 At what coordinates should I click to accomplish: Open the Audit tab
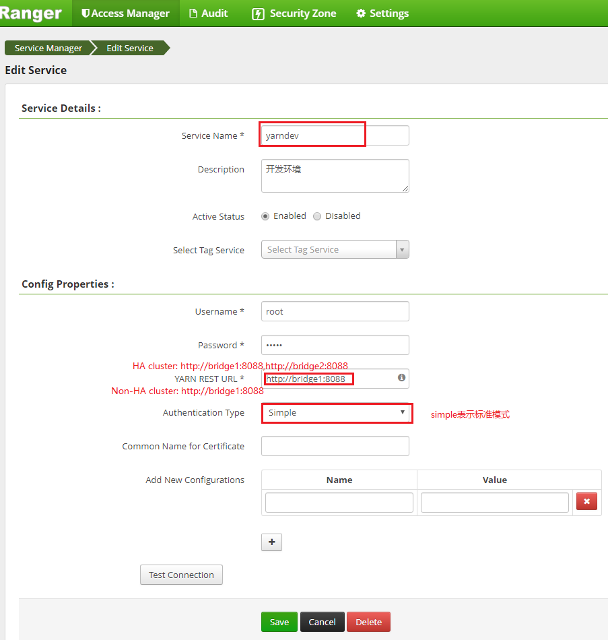point(209,13)
